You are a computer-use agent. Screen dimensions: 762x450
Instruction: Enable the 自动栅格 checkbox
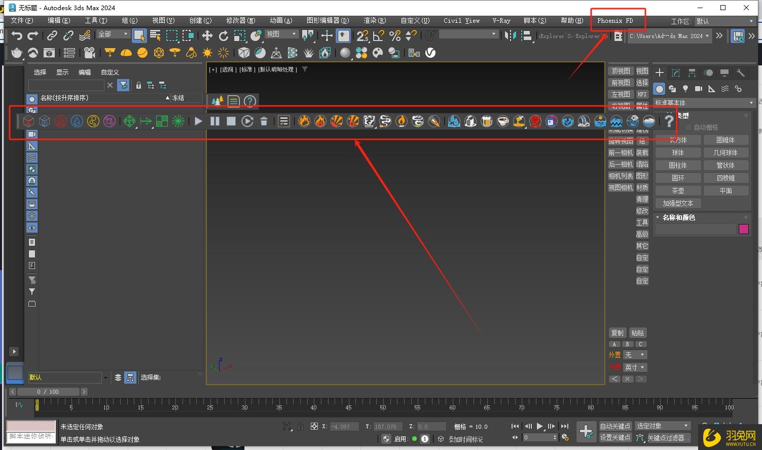pyautogui.click(x=688, y=127)
